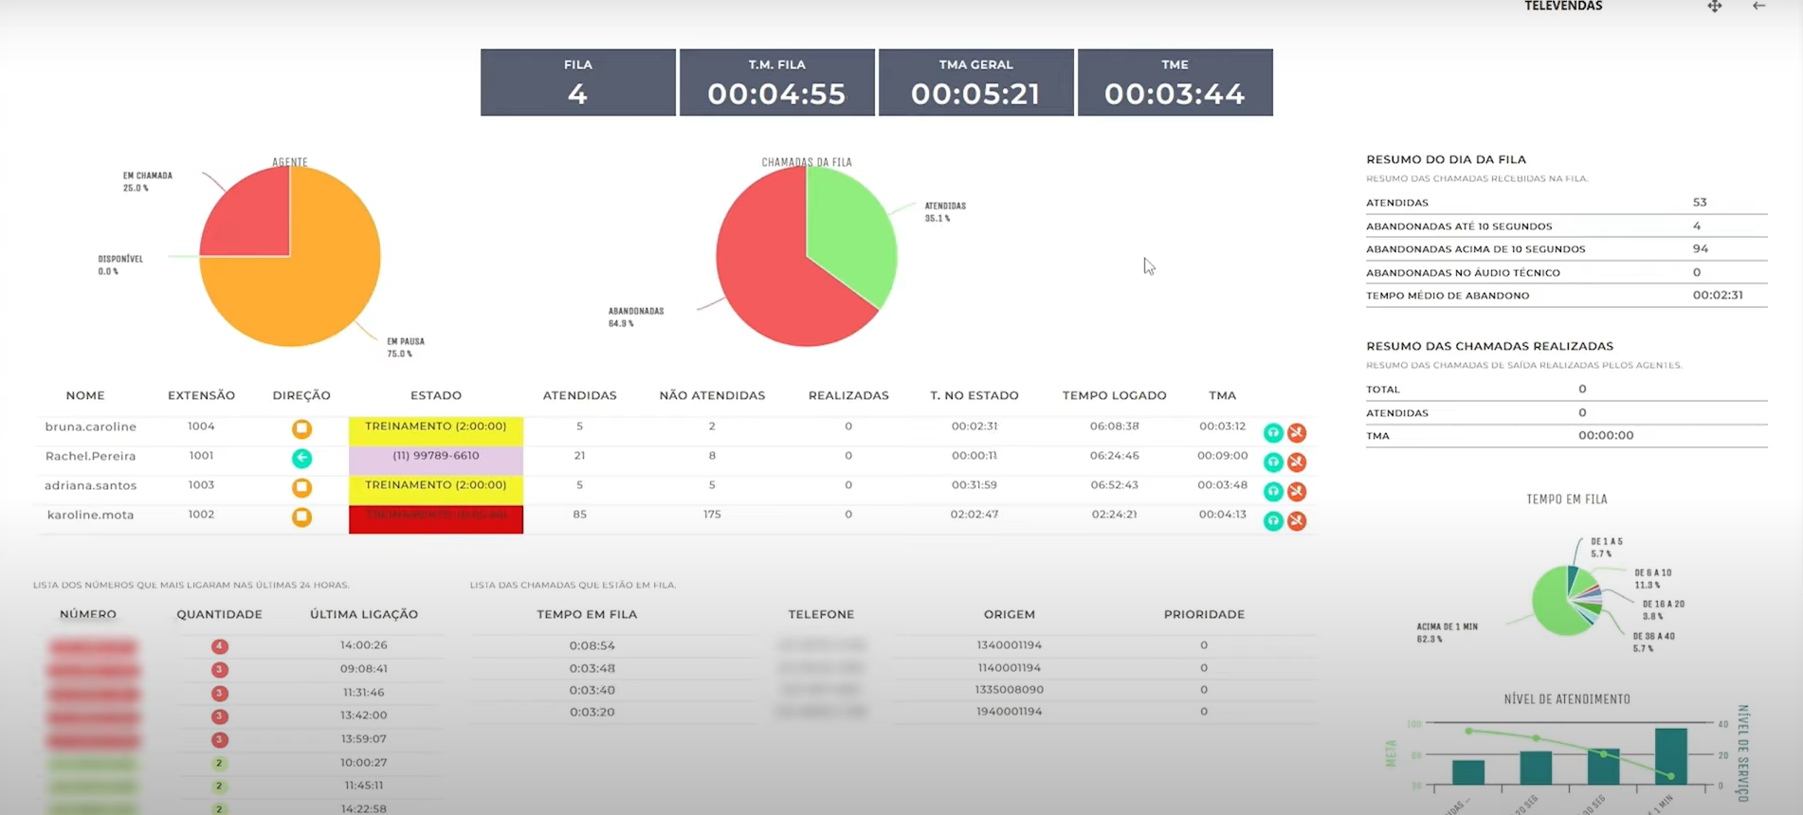
Task: Click origin 1940001194 in queue list
Action: (1010, 712)
